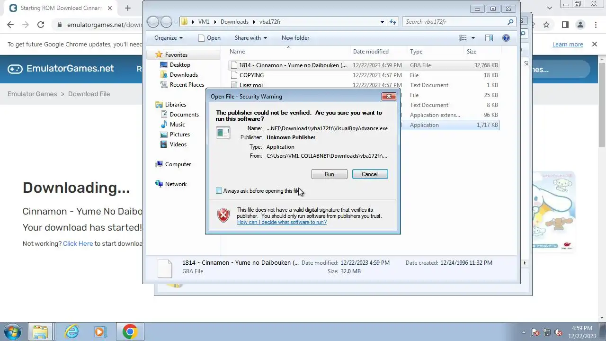Image resolution: width=606 pixels, height=341 pixels.
Task: Click the Explorer refresh button
Action: (x=393, y=22)
